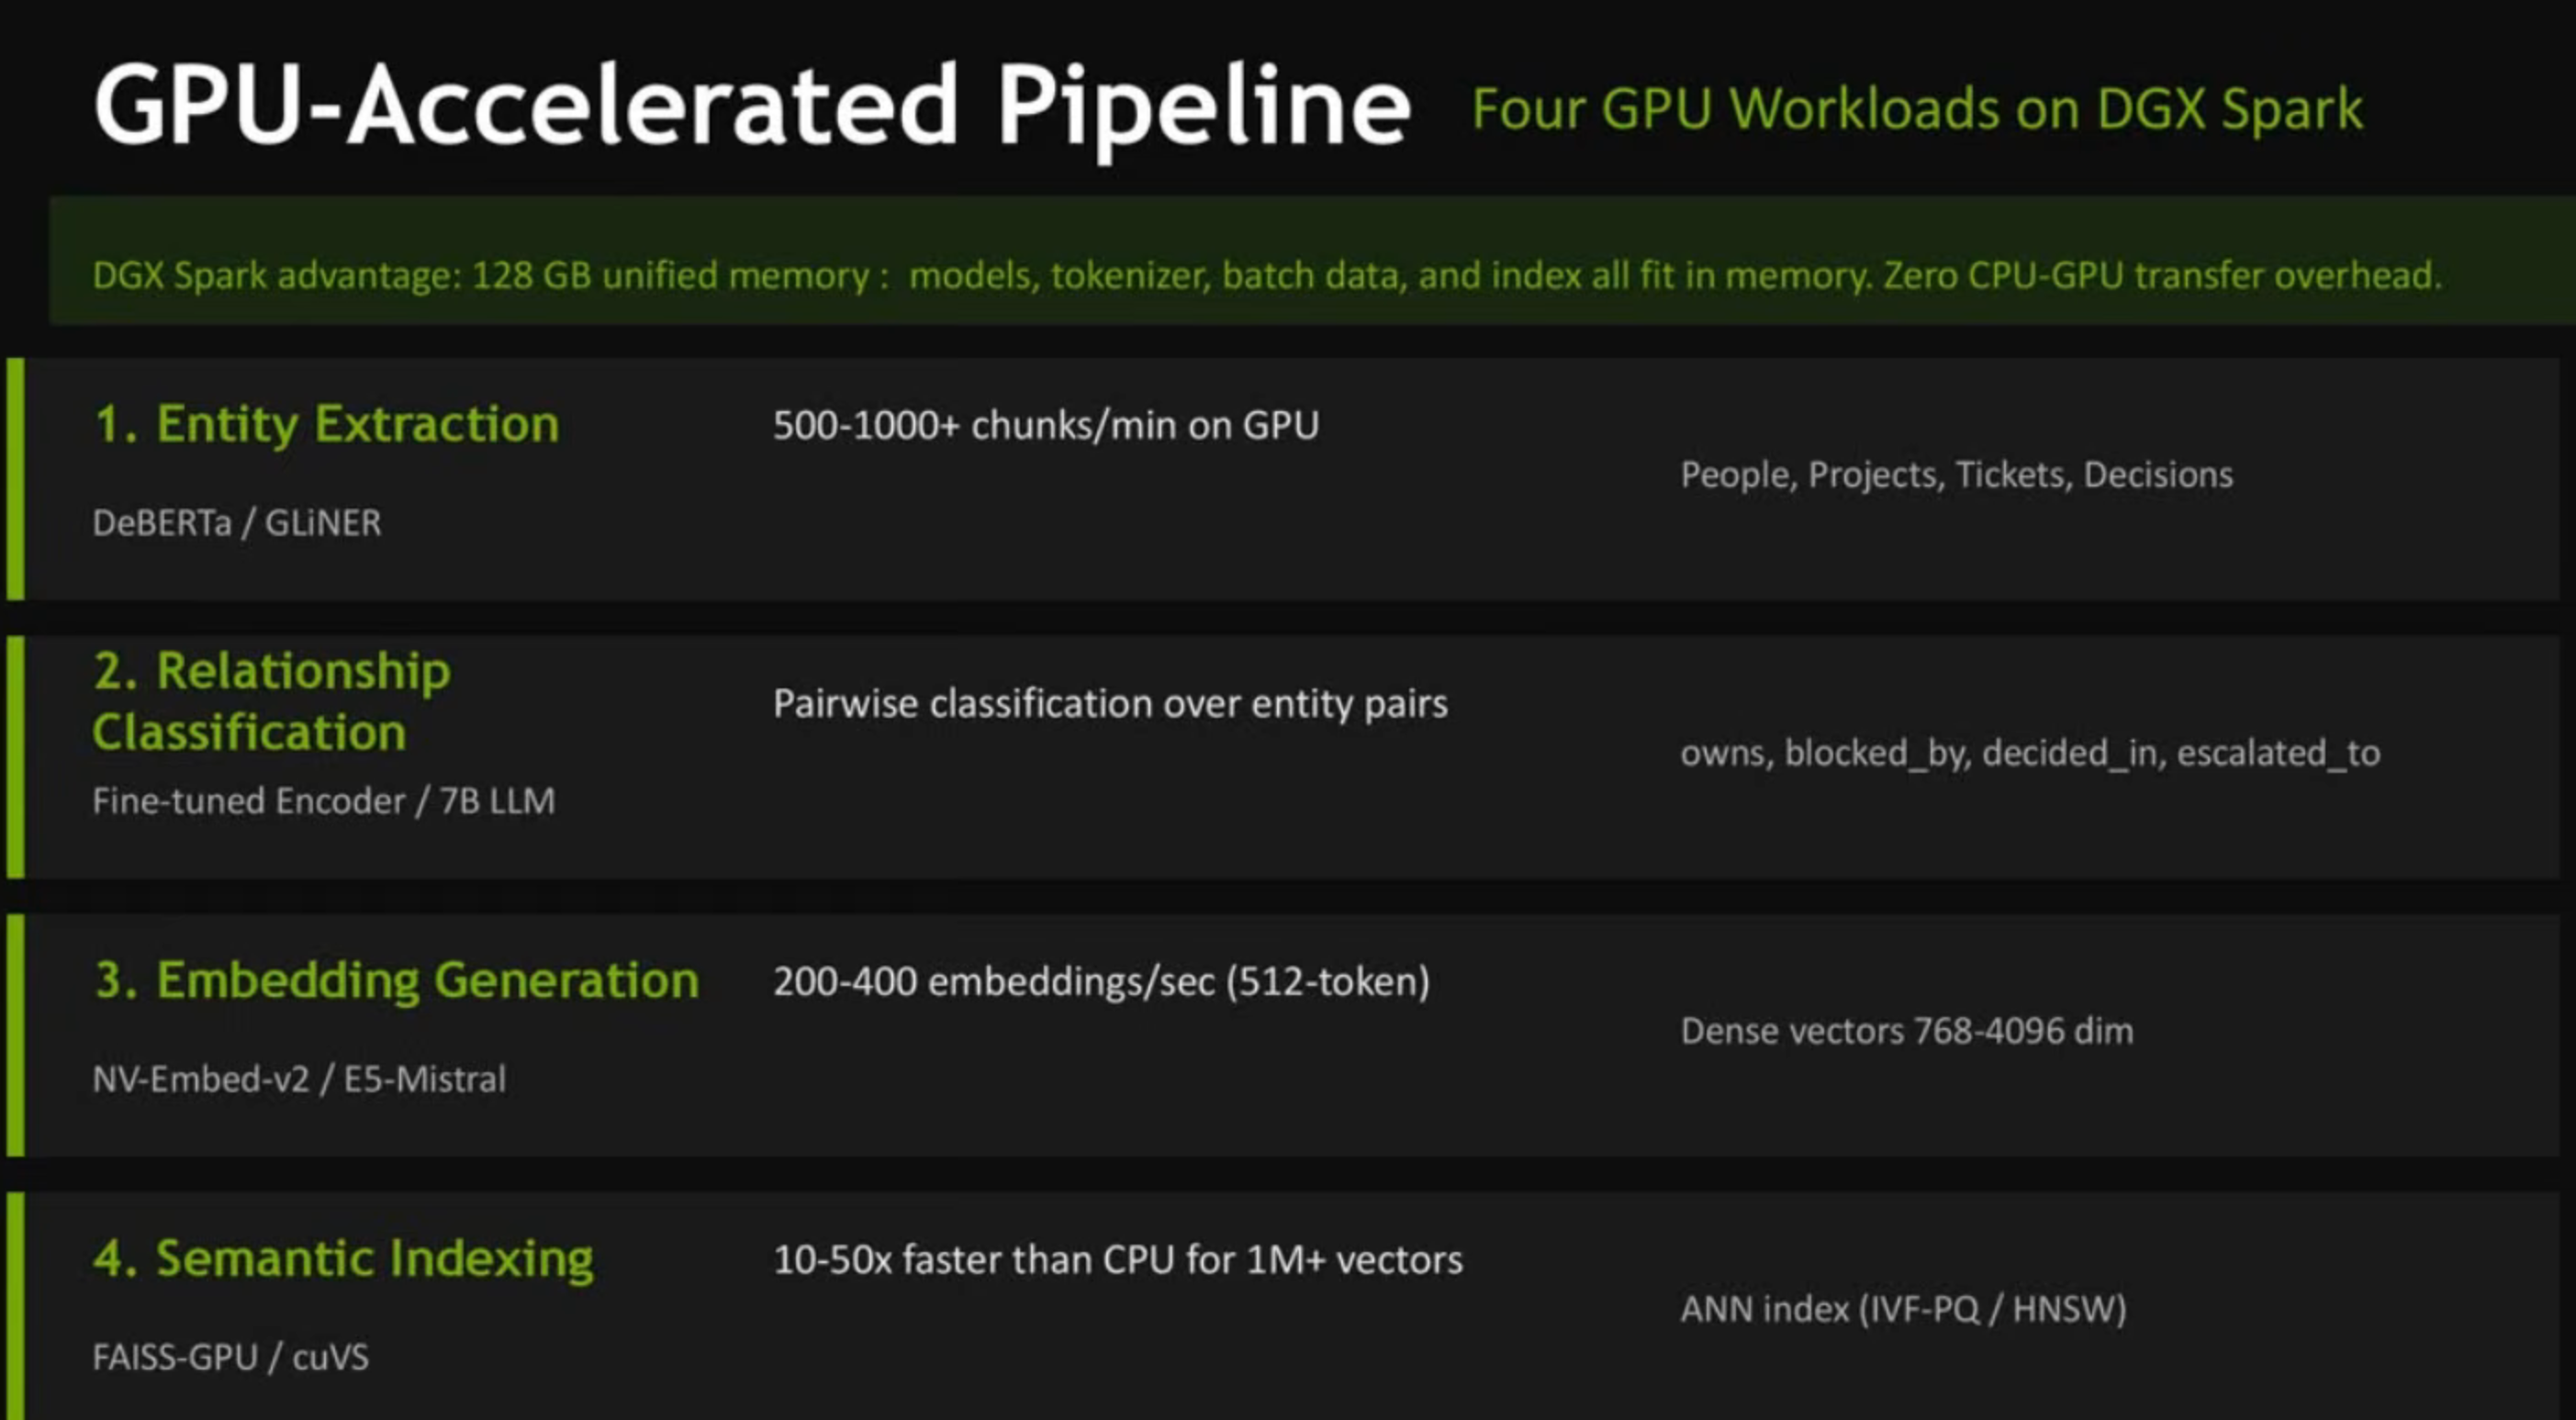Click the 500-1000+ chunks/min on GPU text
Viewport: 2576px width, 1420px height.
pyautogui.click(x=1045, y=426)
